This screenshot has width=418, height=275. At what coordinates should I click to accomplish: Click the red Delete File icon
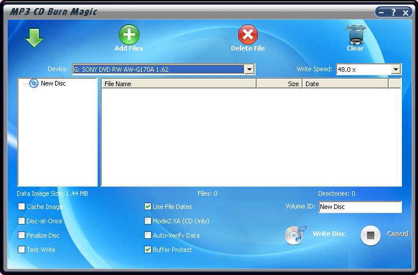click(x=247, y=34)
